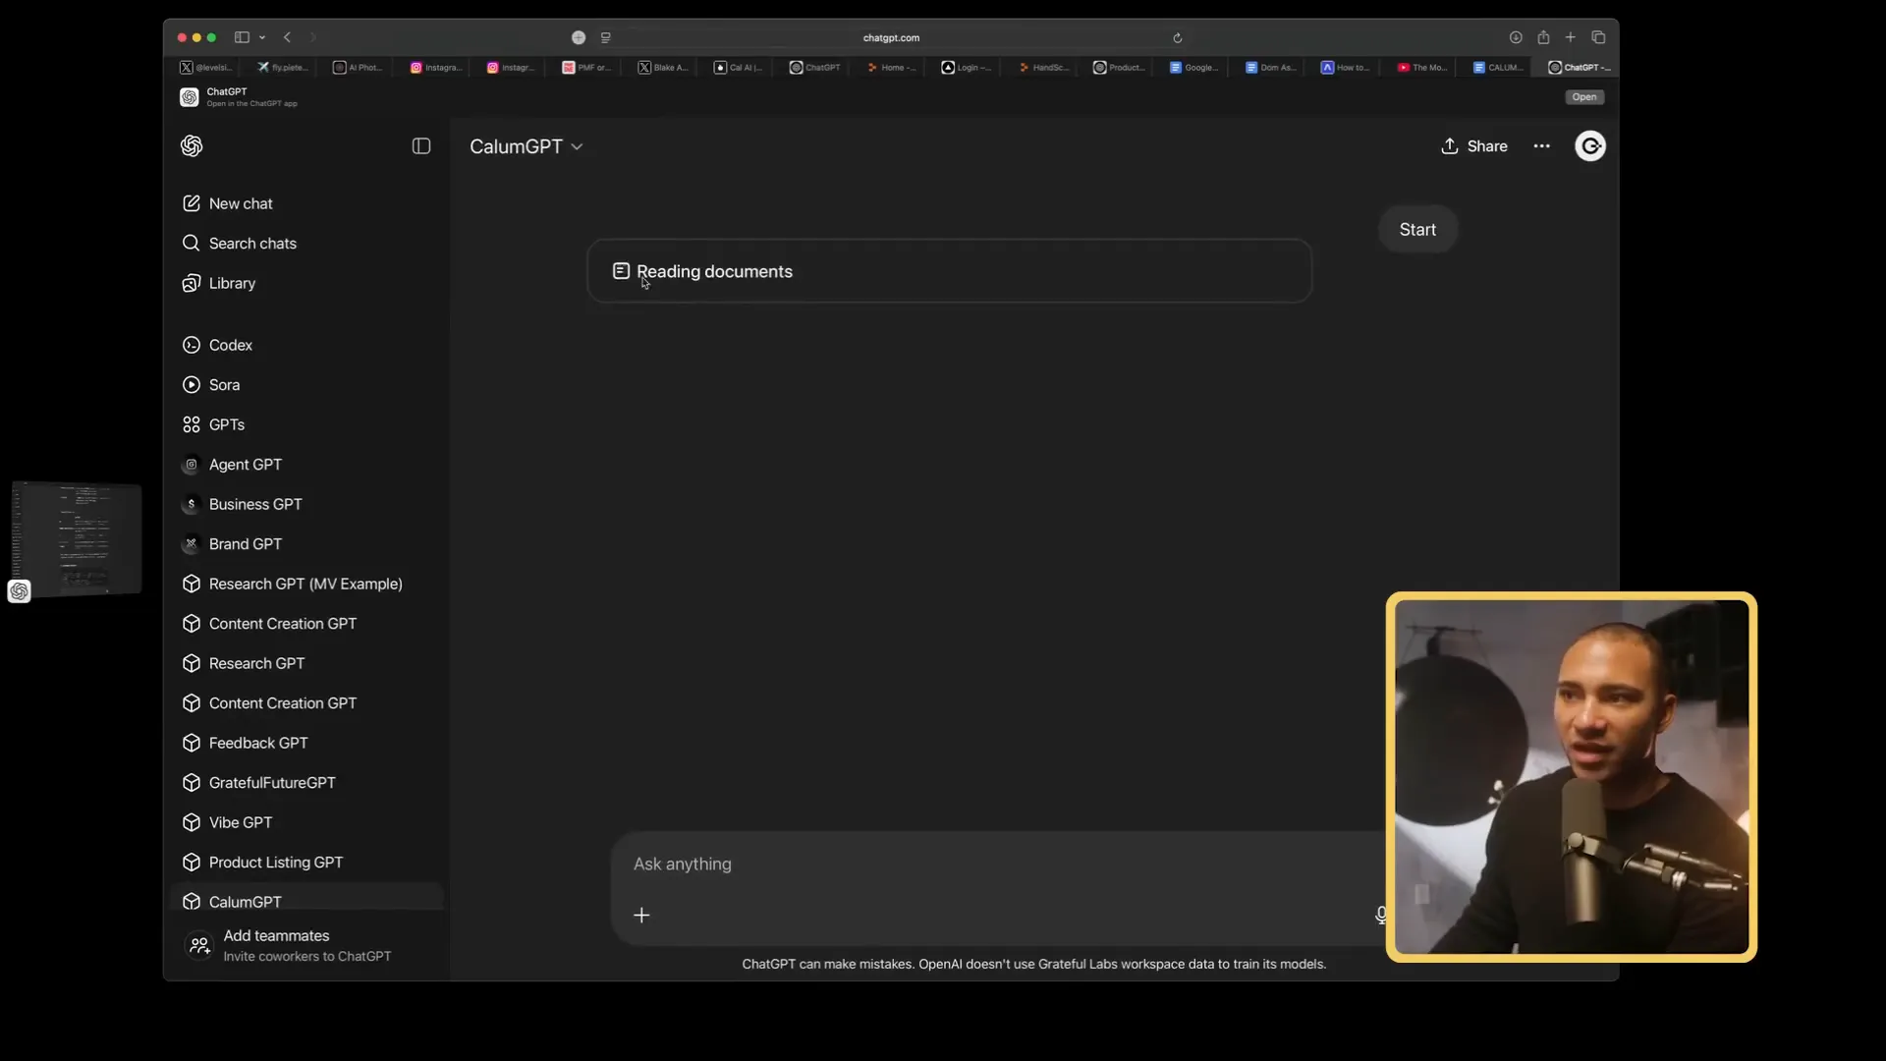Click the microphone dictation icon
The width and height of the screenshot is (1886, 1061).
1380,916
